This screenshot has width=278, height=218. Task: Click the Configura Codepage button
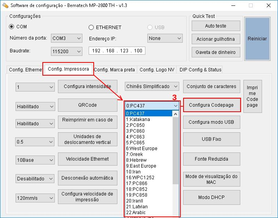pyautogui.click(x=212, y=105)
